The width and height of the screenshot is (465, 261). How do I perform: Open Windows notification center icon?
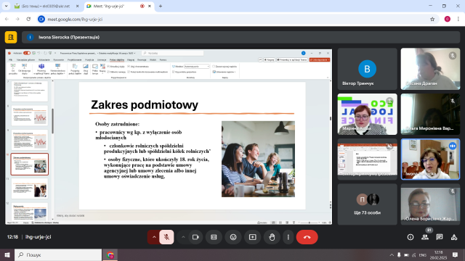pyautogui.click(x=456, y=254)
